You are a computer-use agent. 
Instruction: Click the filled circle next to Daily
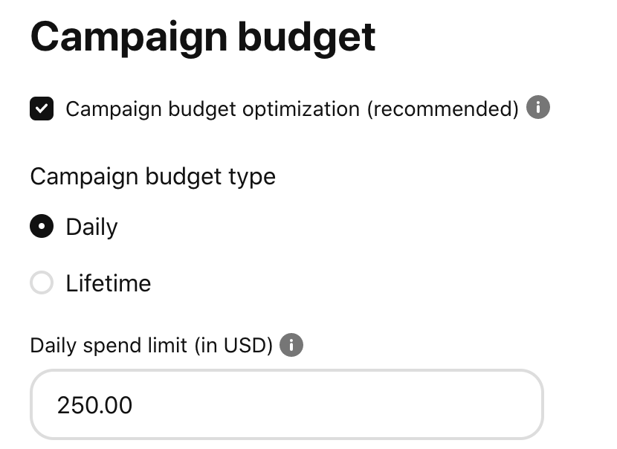pos(42,226)
